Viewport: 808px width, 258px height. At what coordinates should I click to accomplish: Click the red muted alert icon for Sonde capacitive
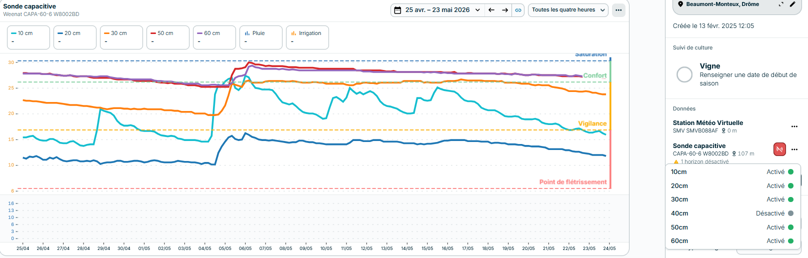tap(779, 149)
